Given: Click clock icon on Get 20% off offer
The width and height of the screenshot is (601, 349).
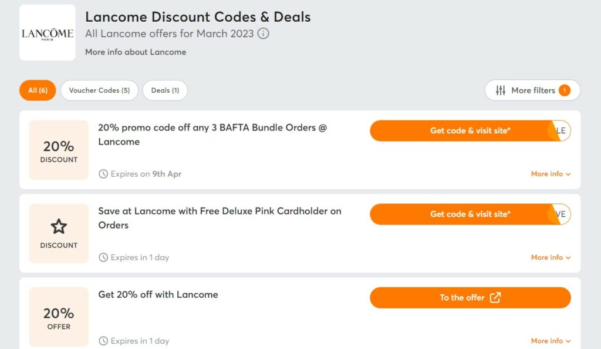Looking at the screenshot, I should (x=103, y=341).
